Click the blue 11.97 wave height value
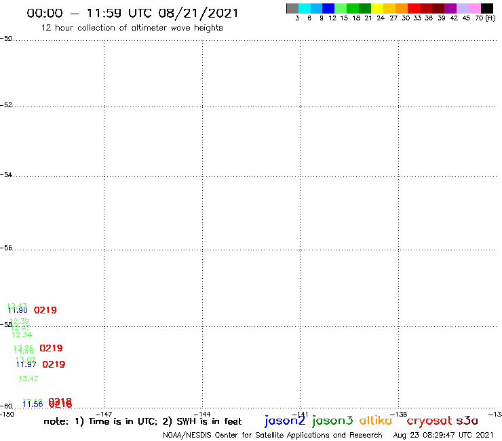The width and height of the screenshot is (502, 441). [26, 364]
